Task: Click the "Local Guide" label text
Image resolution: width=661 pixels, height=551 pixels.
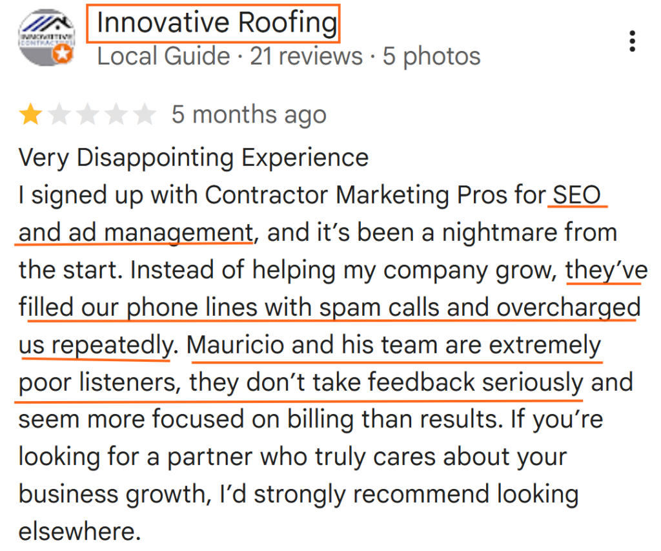Action: pos(163,56)
